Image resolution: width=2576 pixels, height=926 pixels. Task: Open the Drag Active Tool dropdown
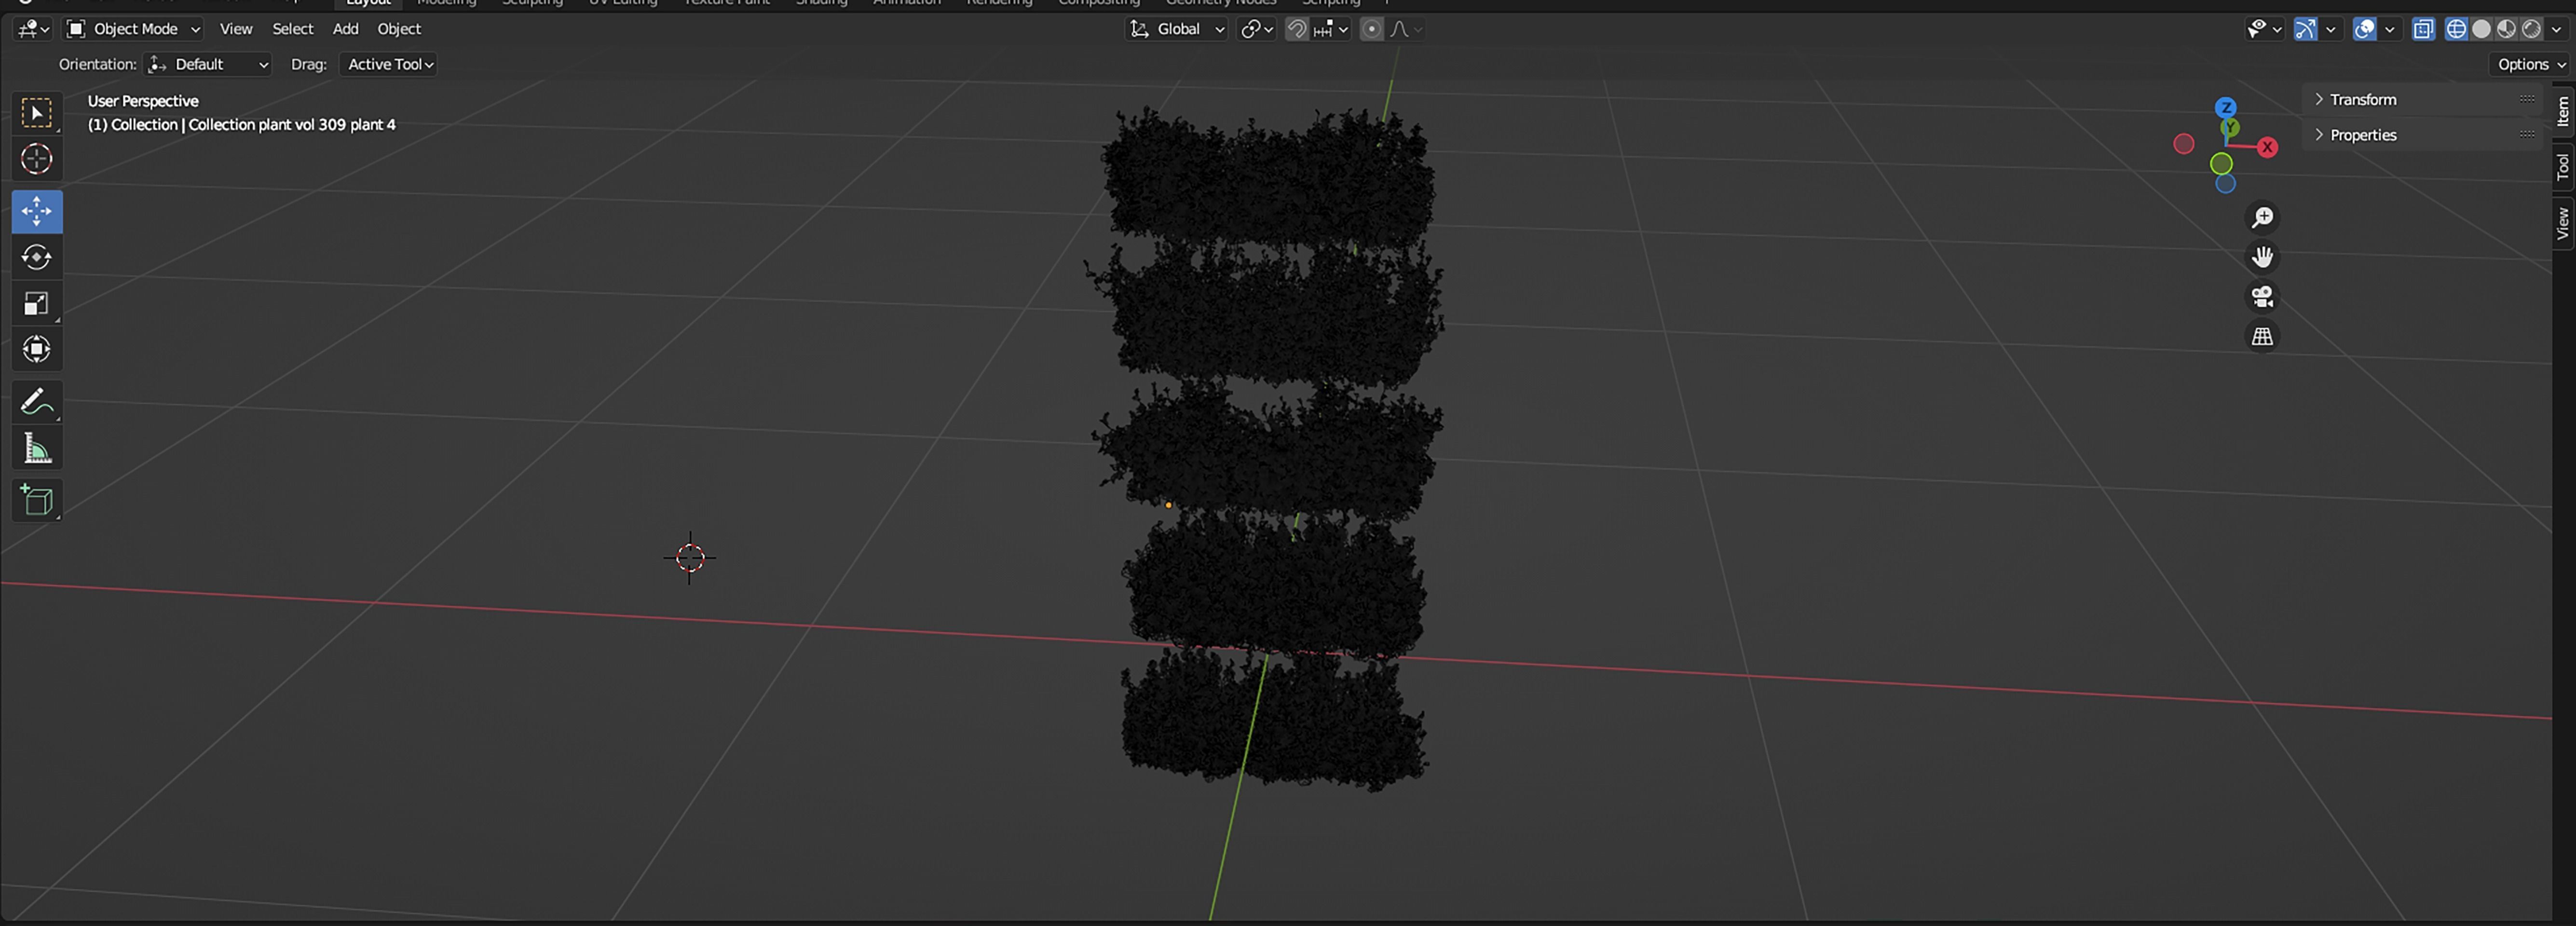(389, 64)
